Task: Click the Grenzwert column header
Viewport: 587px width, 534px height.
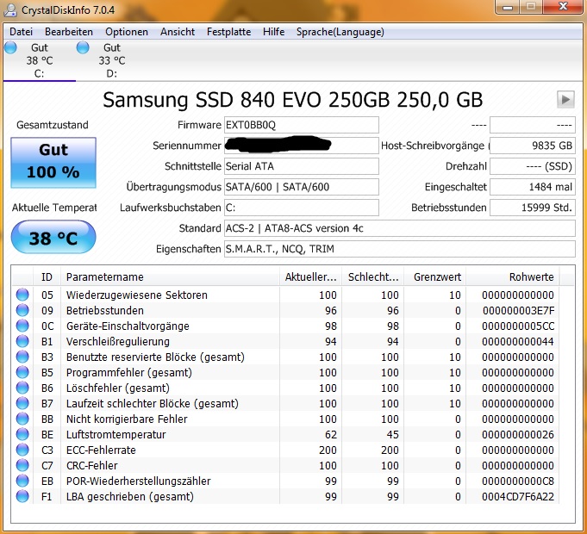Action: coord(435,276)
